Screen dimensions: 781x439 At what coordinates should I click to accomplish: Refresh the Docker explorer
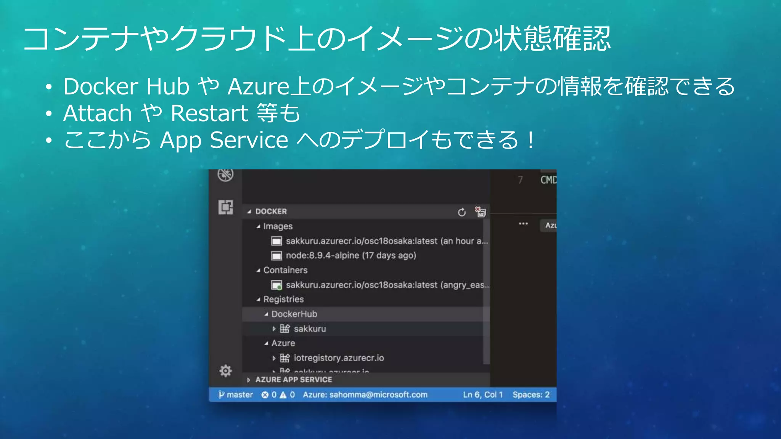click(x=461, y=212)
